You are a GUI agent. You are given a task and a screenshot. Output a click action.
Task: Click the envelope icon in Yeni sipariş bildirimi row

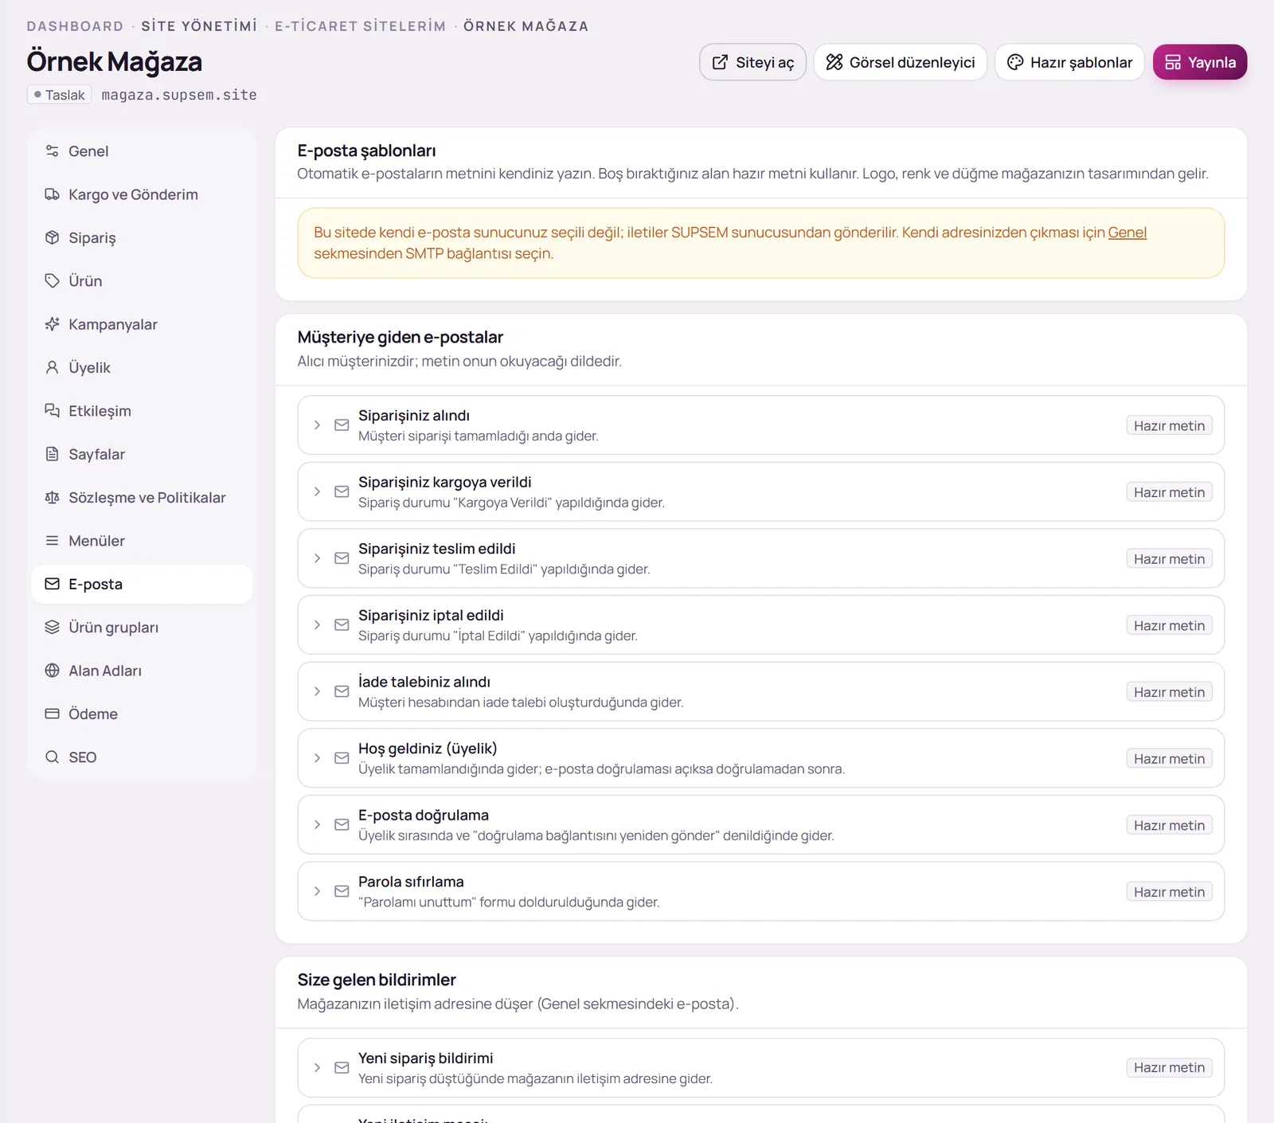(x=342, y=1068)
